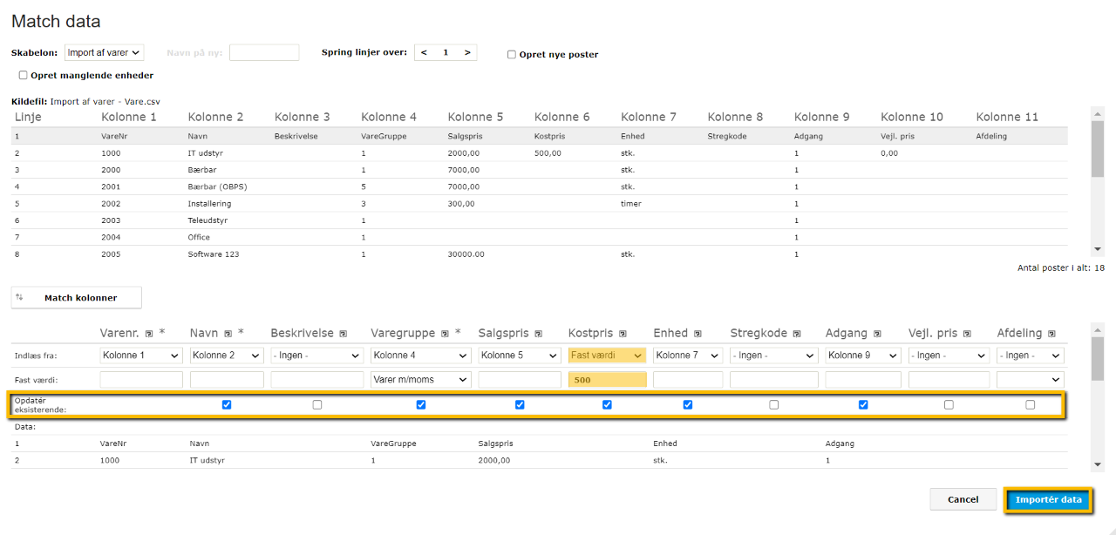Open the Varer m/moms dropdown under Varegruppe
This screenshot has height=535, width=1116.
[421, 379]
